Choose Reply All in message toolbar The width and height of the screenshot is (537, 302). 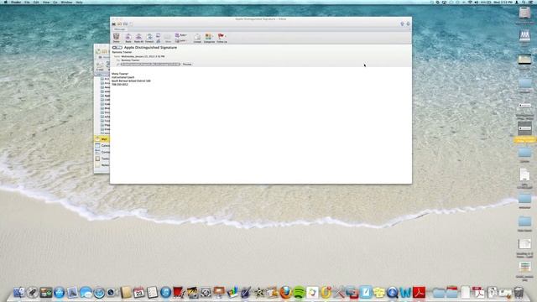(x=138, y=38)
